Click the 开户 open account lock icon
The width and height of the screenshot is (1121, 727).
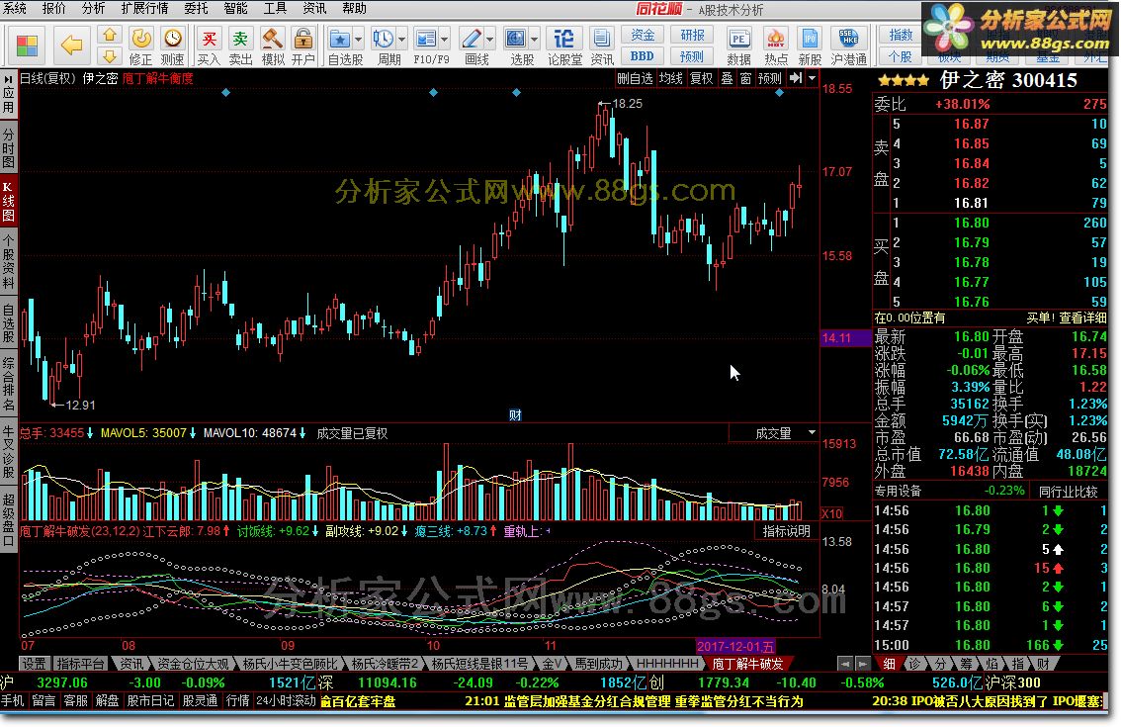coord(303,39)
